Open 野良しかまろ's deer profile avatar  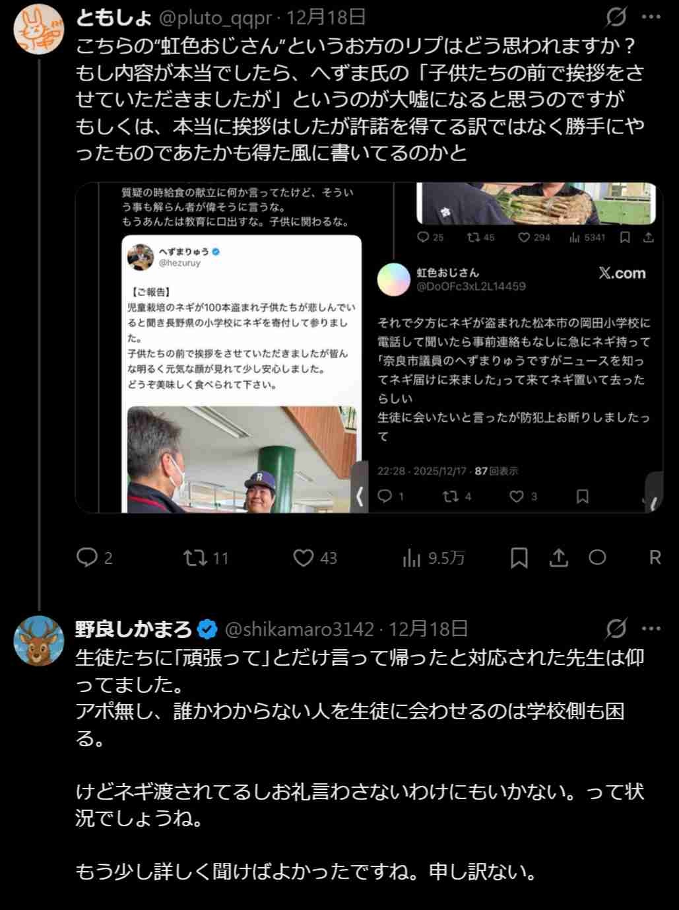click(39, 641)
